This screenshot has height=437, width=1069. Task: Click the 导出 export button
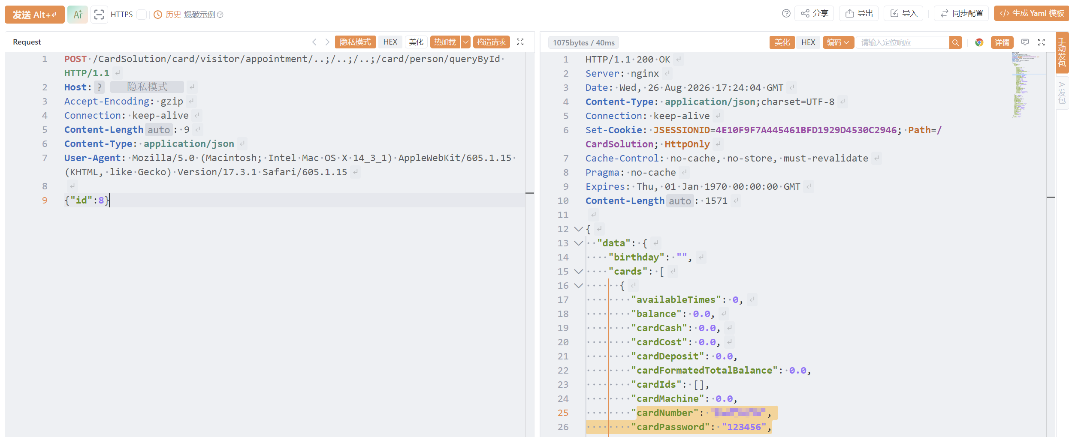point(859,13)
